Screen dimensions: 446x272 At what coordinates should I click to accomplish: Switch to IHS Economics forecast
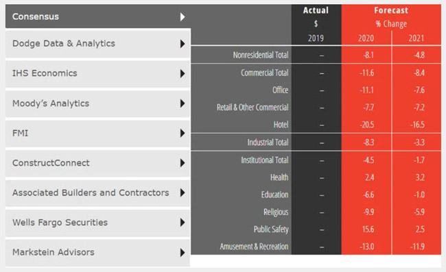tap(98, 73)
